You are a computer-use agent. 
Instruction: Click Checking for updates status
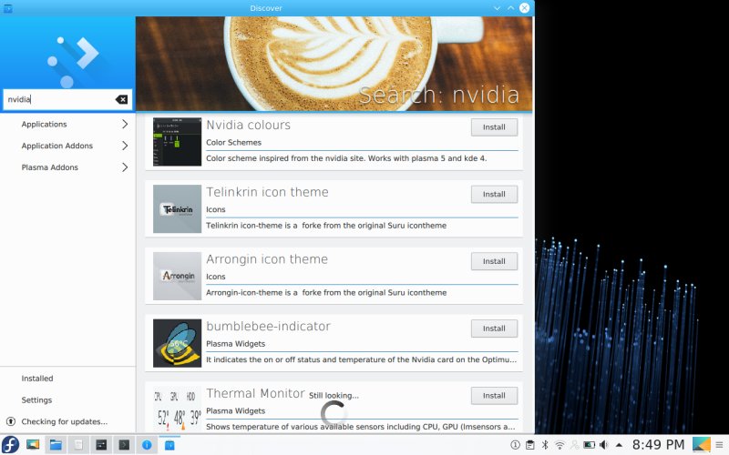coord(65,421)
